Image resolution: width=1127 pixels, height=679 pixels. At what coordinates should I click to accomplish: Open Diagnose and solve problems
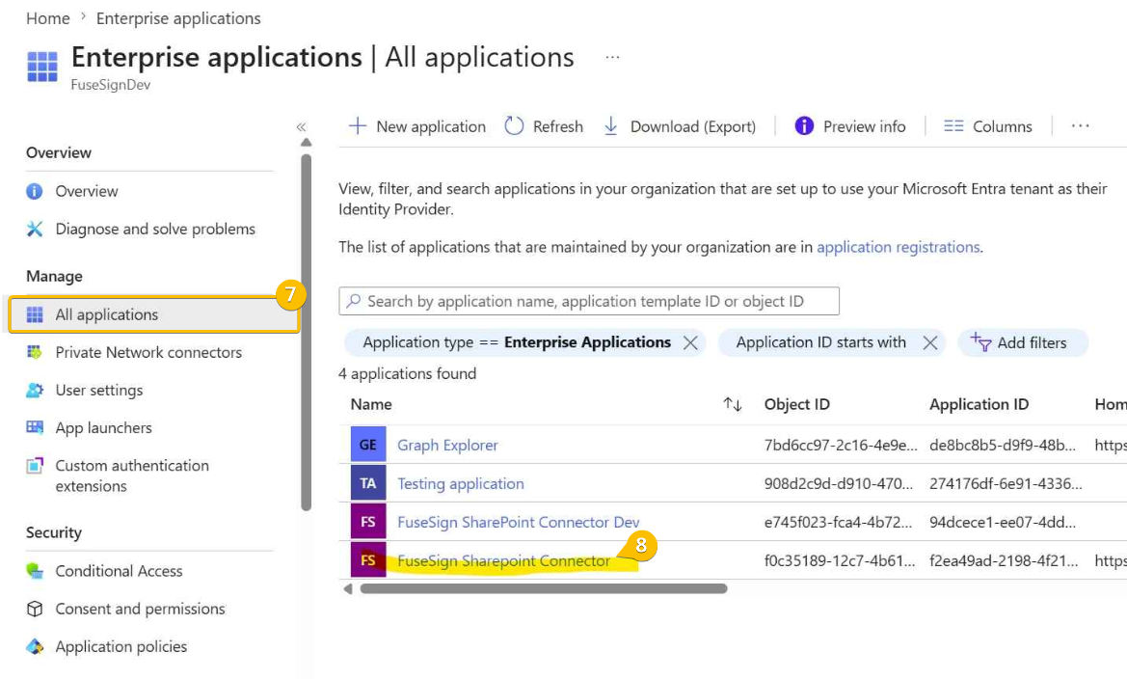pos(155,229)
